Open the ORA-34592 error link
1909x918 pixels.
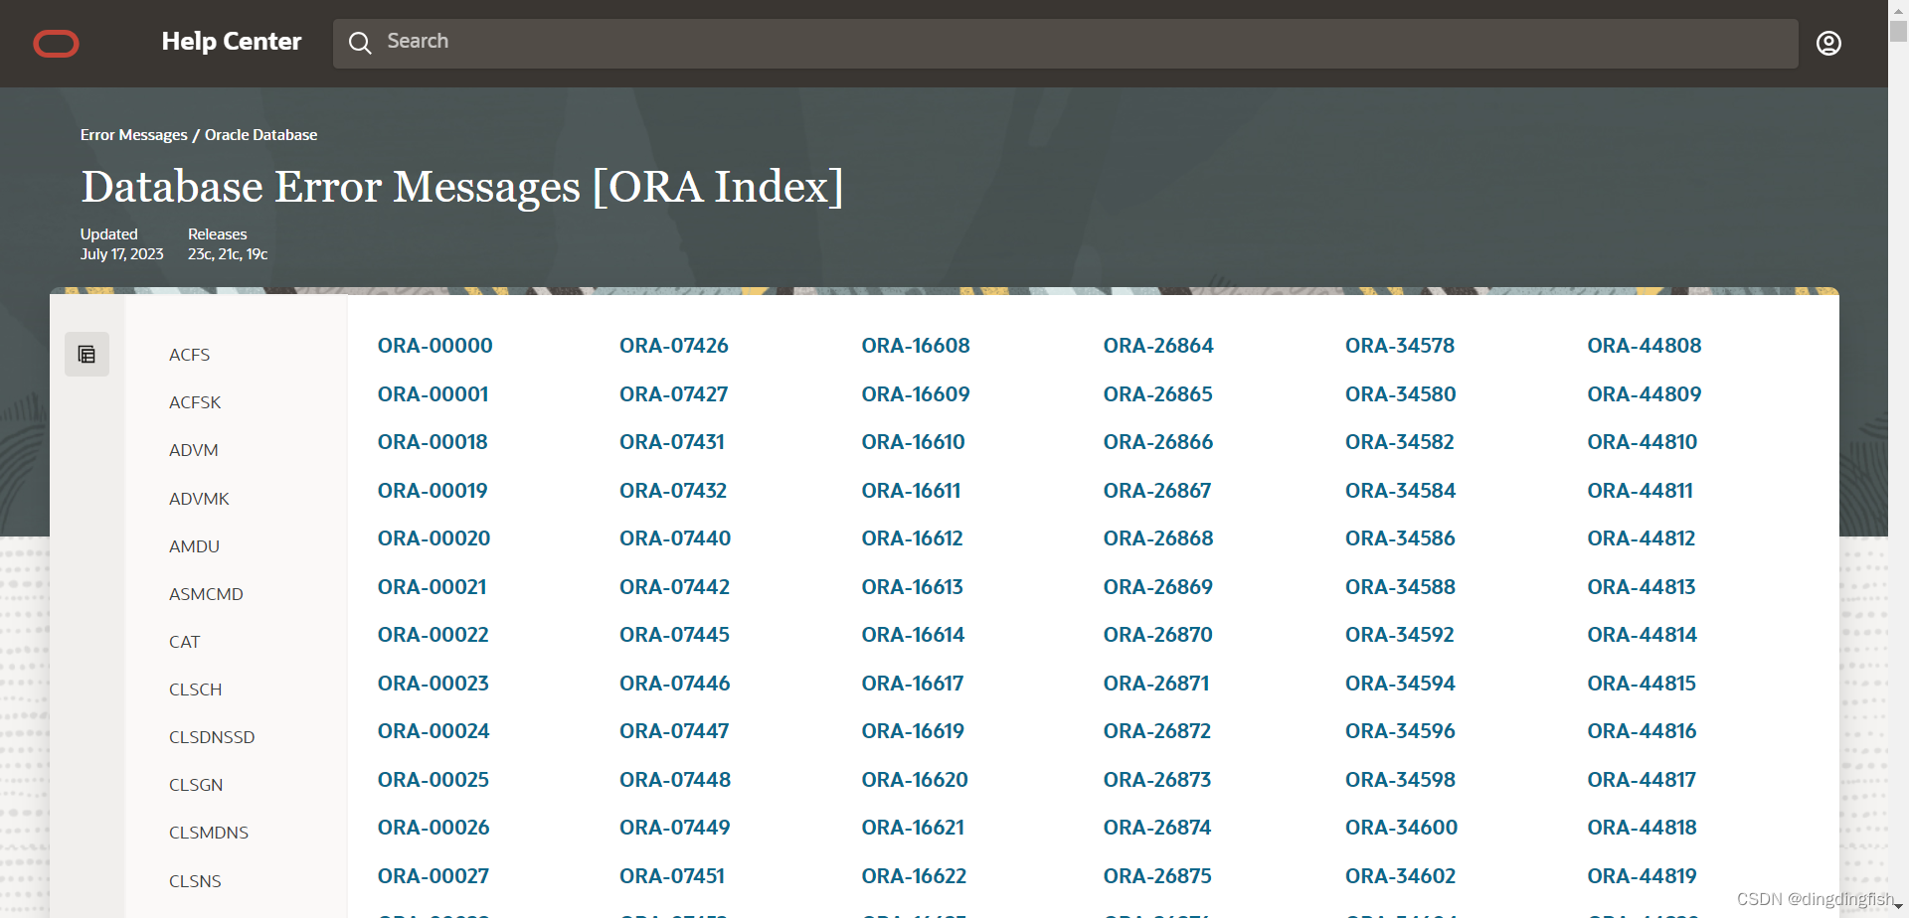(x=1399, y=635)
